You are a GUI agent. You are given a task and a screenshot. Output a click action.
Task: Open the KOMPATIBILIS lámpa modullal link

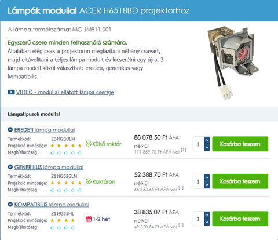point(52,205)
